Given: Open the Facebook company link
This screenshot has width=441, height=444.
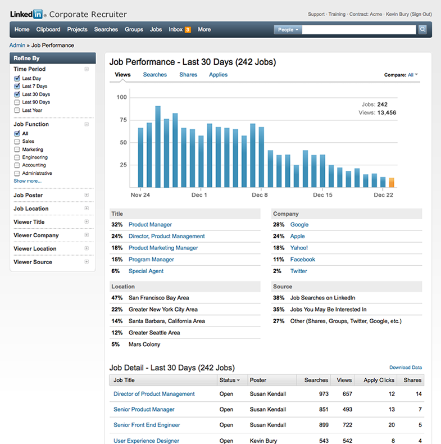Looking at the screenshot, I should point(303,260).
